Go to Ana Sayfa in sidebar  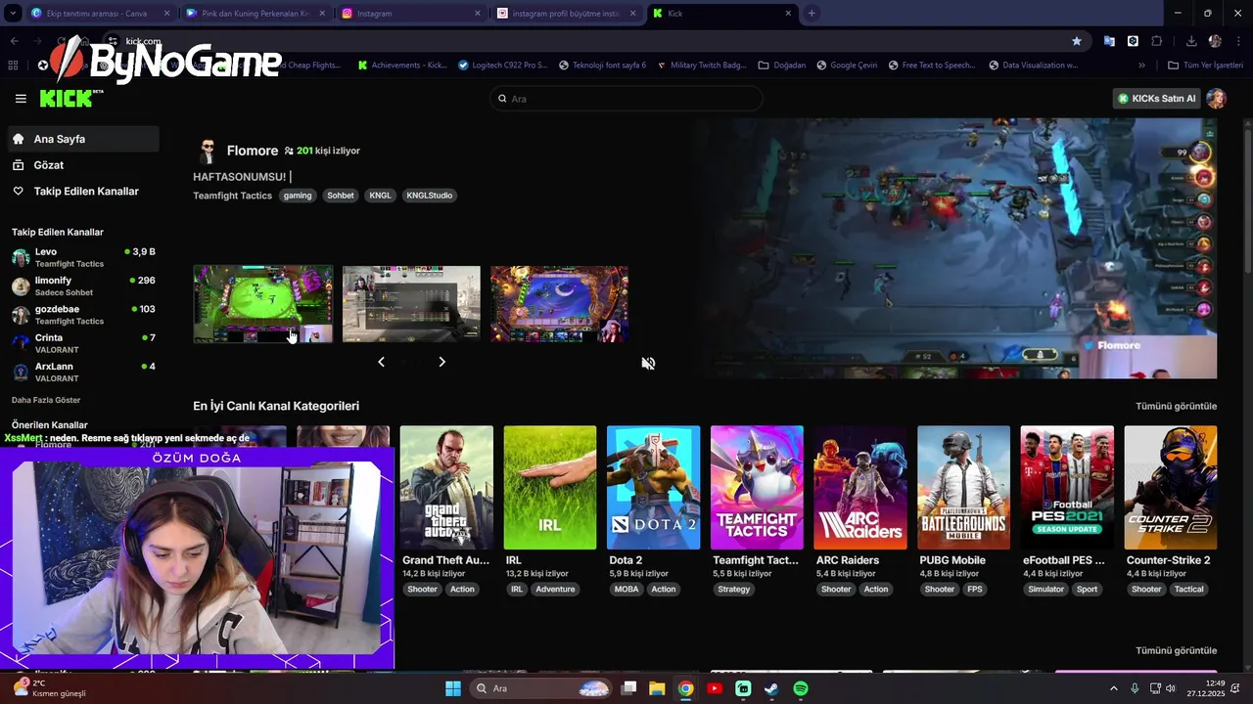pyautogui.click(x=82, y=139)
